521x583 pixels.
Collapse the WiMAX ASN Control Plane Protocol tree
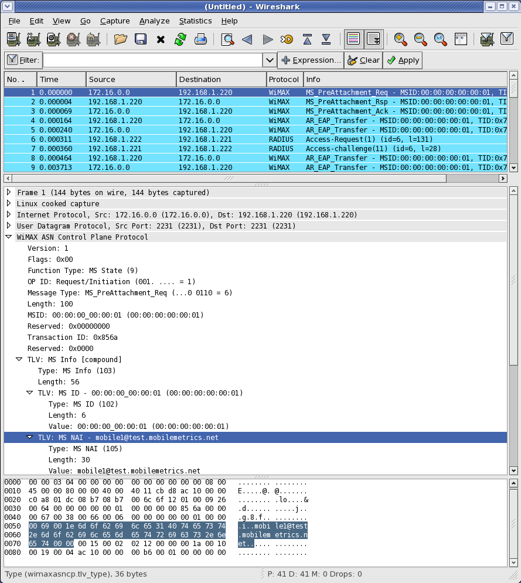pos(9,237)
